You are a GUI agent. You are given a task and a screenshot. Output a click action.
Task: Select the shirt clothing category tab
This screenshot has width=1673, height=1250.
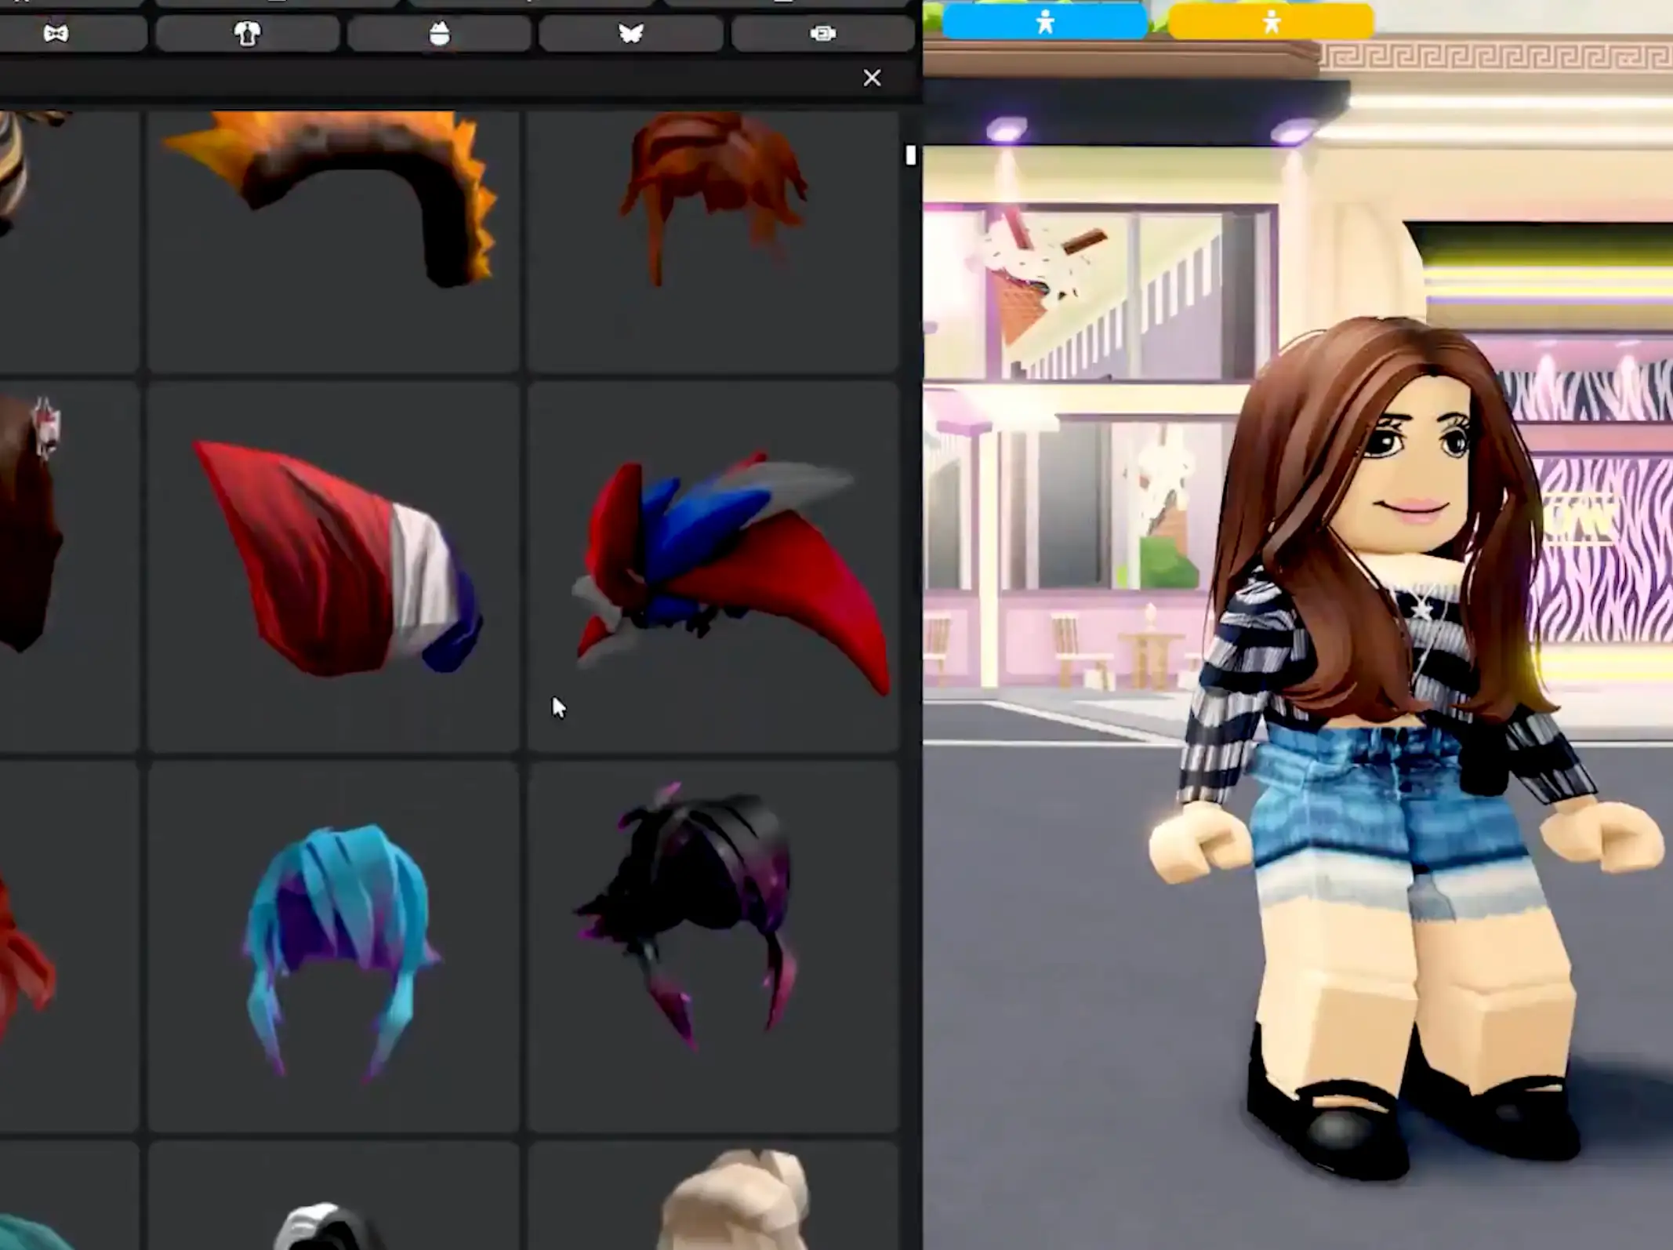247,34
